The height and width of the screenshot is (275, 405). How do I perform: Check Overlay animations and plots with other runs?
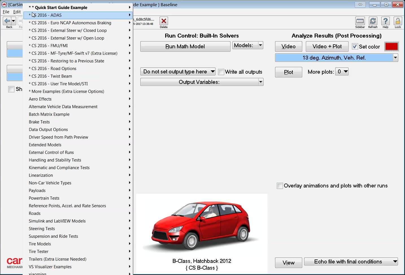click(280, 186)
